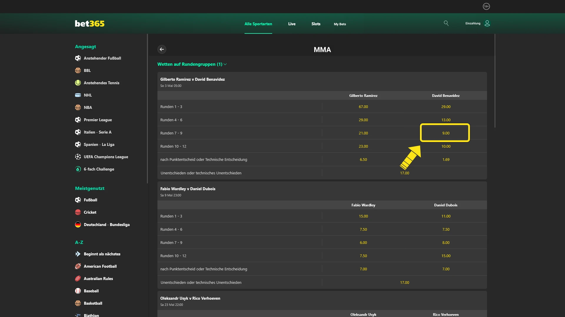Viewport: 565px width, 317px height.
Task: Switch to the Live tab
Action: (x=292, y=24)
